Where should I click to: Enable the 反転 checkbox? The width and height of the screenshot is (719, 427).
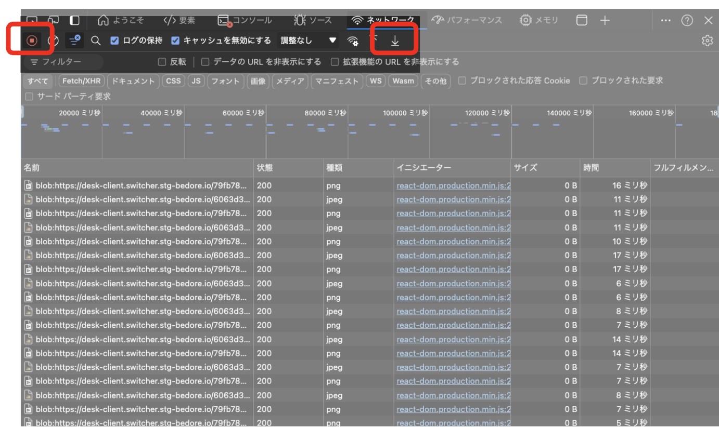(x=162, y=62)
